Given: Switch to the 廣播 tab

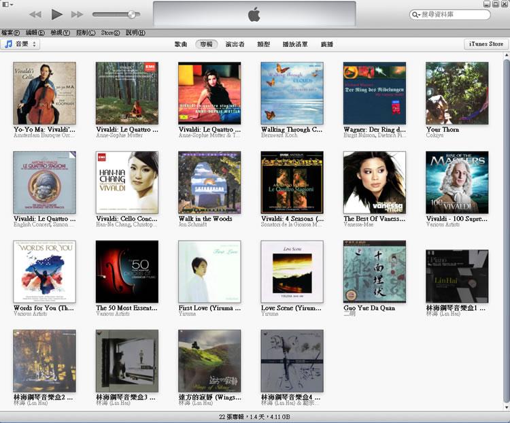Looking at the screenshot, I should [x=327, y=44].
